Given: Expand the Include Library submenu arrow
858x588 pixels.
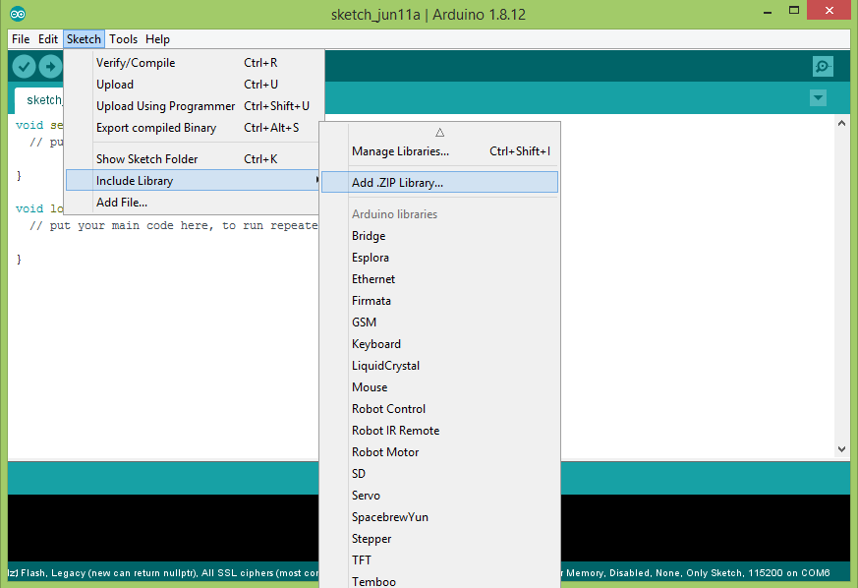Looking at the screenshot, I should 316,181.
